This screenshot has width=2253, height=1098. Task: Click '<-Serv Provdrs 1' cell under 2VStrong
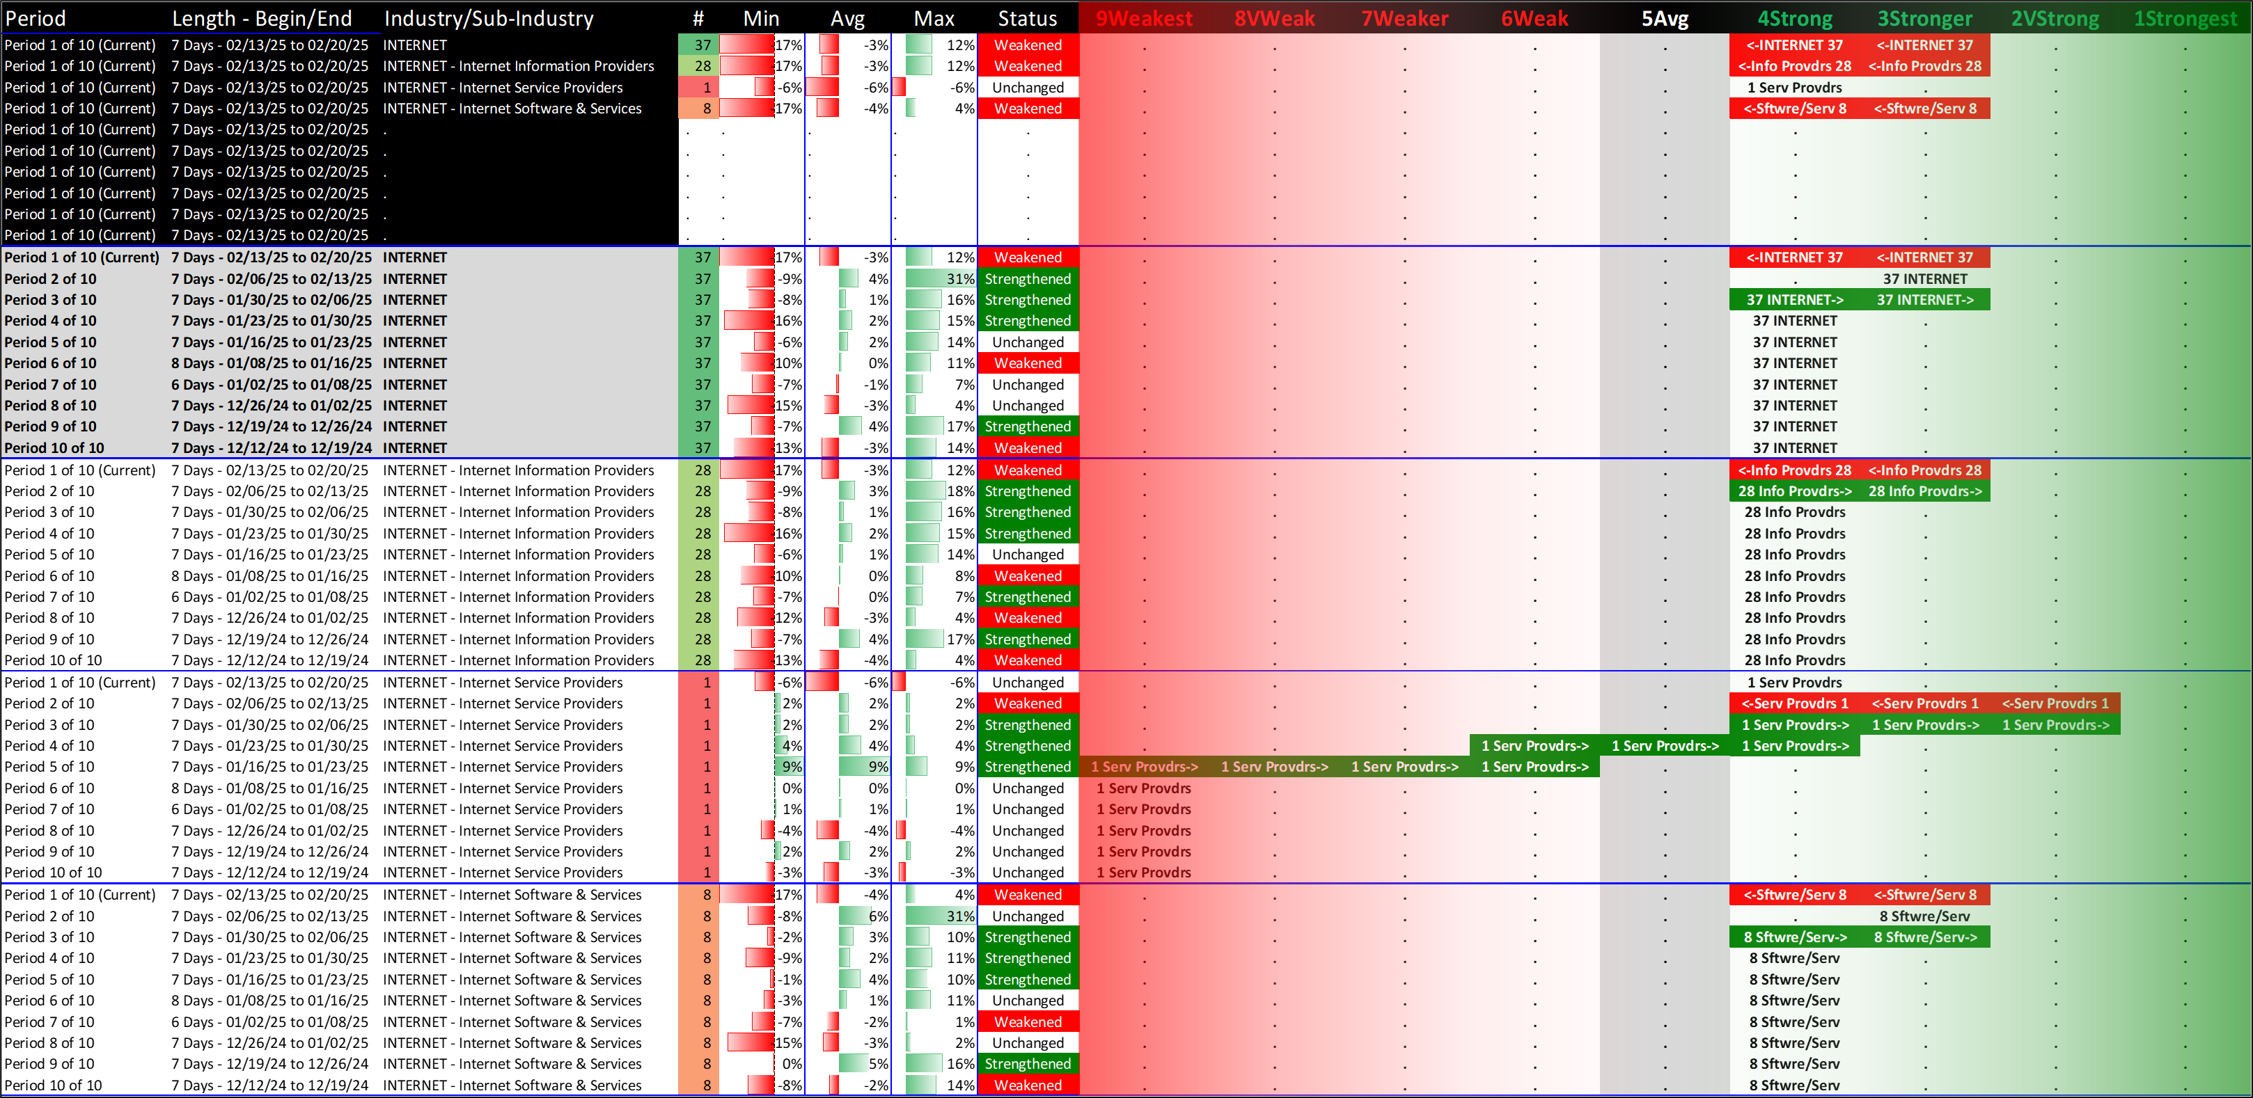click(x=2055, y=703)
